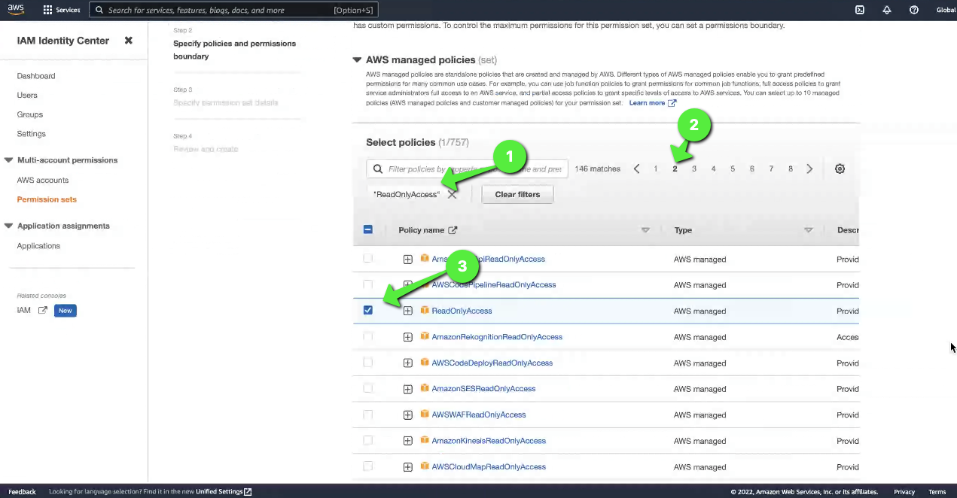Expand the AmazonRekognitionReadOnlyAccess row

coord(407,337)
